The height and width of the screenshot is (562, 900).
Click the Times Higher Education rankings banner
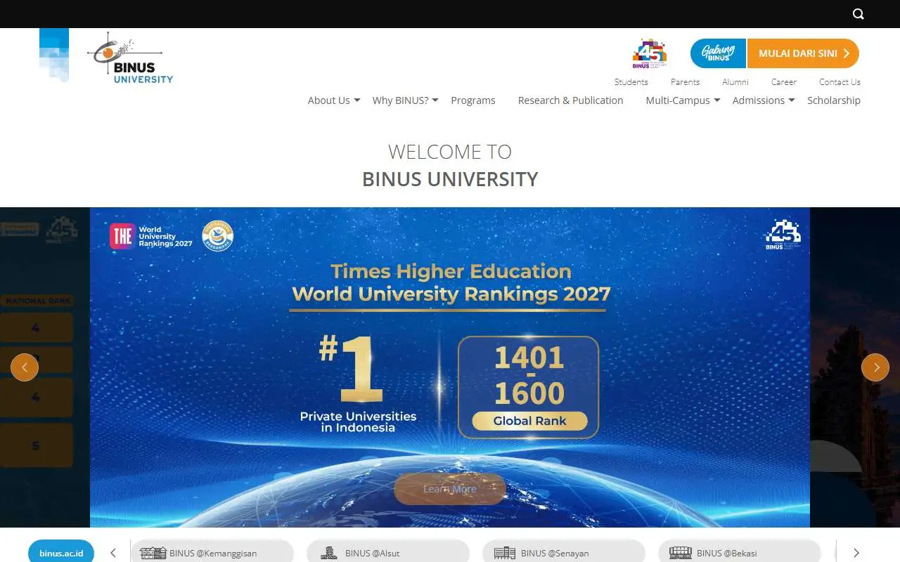[x=450, y=367]
